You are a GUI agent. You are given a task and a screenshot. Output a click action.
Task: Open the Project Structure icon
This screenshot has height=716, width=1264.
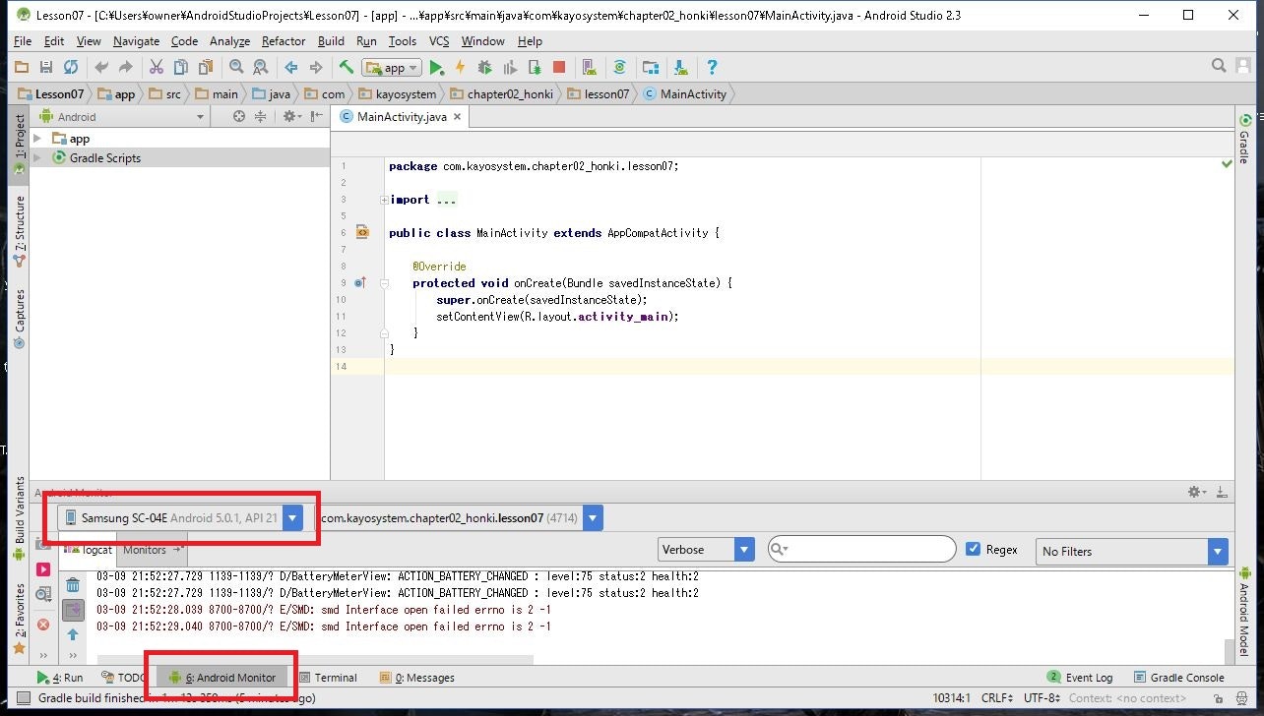tap(650, 67)
